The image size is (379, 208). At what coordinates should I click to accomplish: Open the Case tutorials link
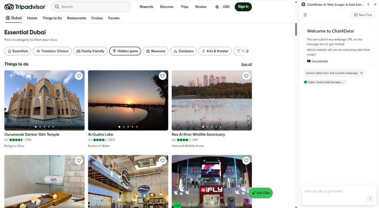click(x=320, y=61)
